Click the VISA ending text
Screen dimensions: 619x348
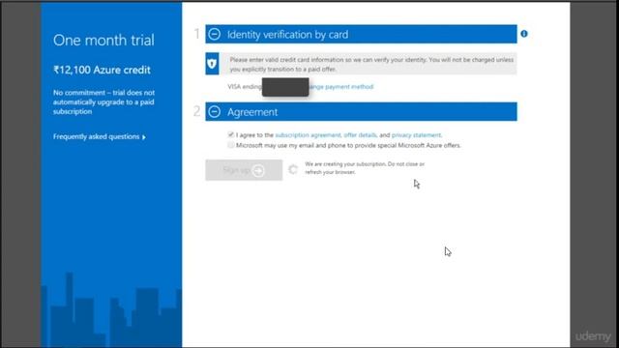pos(245,86)
